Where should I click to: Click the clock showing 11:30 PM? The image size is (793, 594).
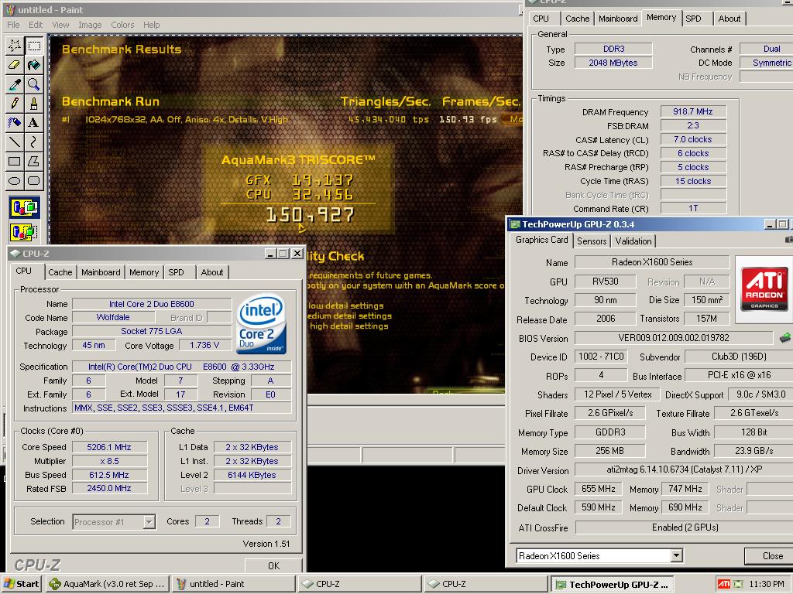(767, 584)
